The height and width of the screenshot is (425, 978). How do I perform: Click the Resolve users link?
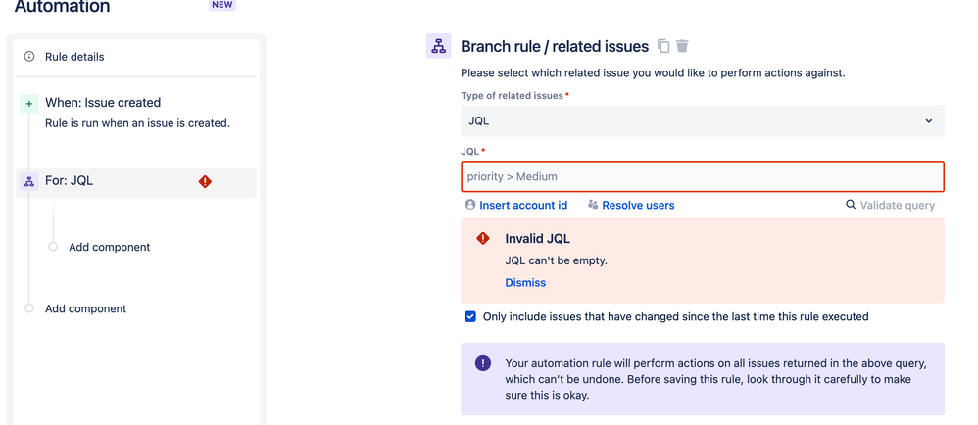638,205
